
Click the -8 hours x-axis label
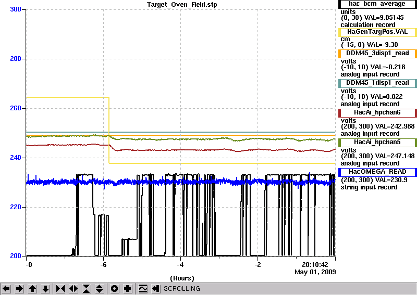(x=29, y=265)
